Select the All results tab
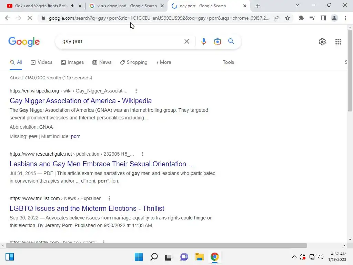353x265 pixels. [16, 62]
